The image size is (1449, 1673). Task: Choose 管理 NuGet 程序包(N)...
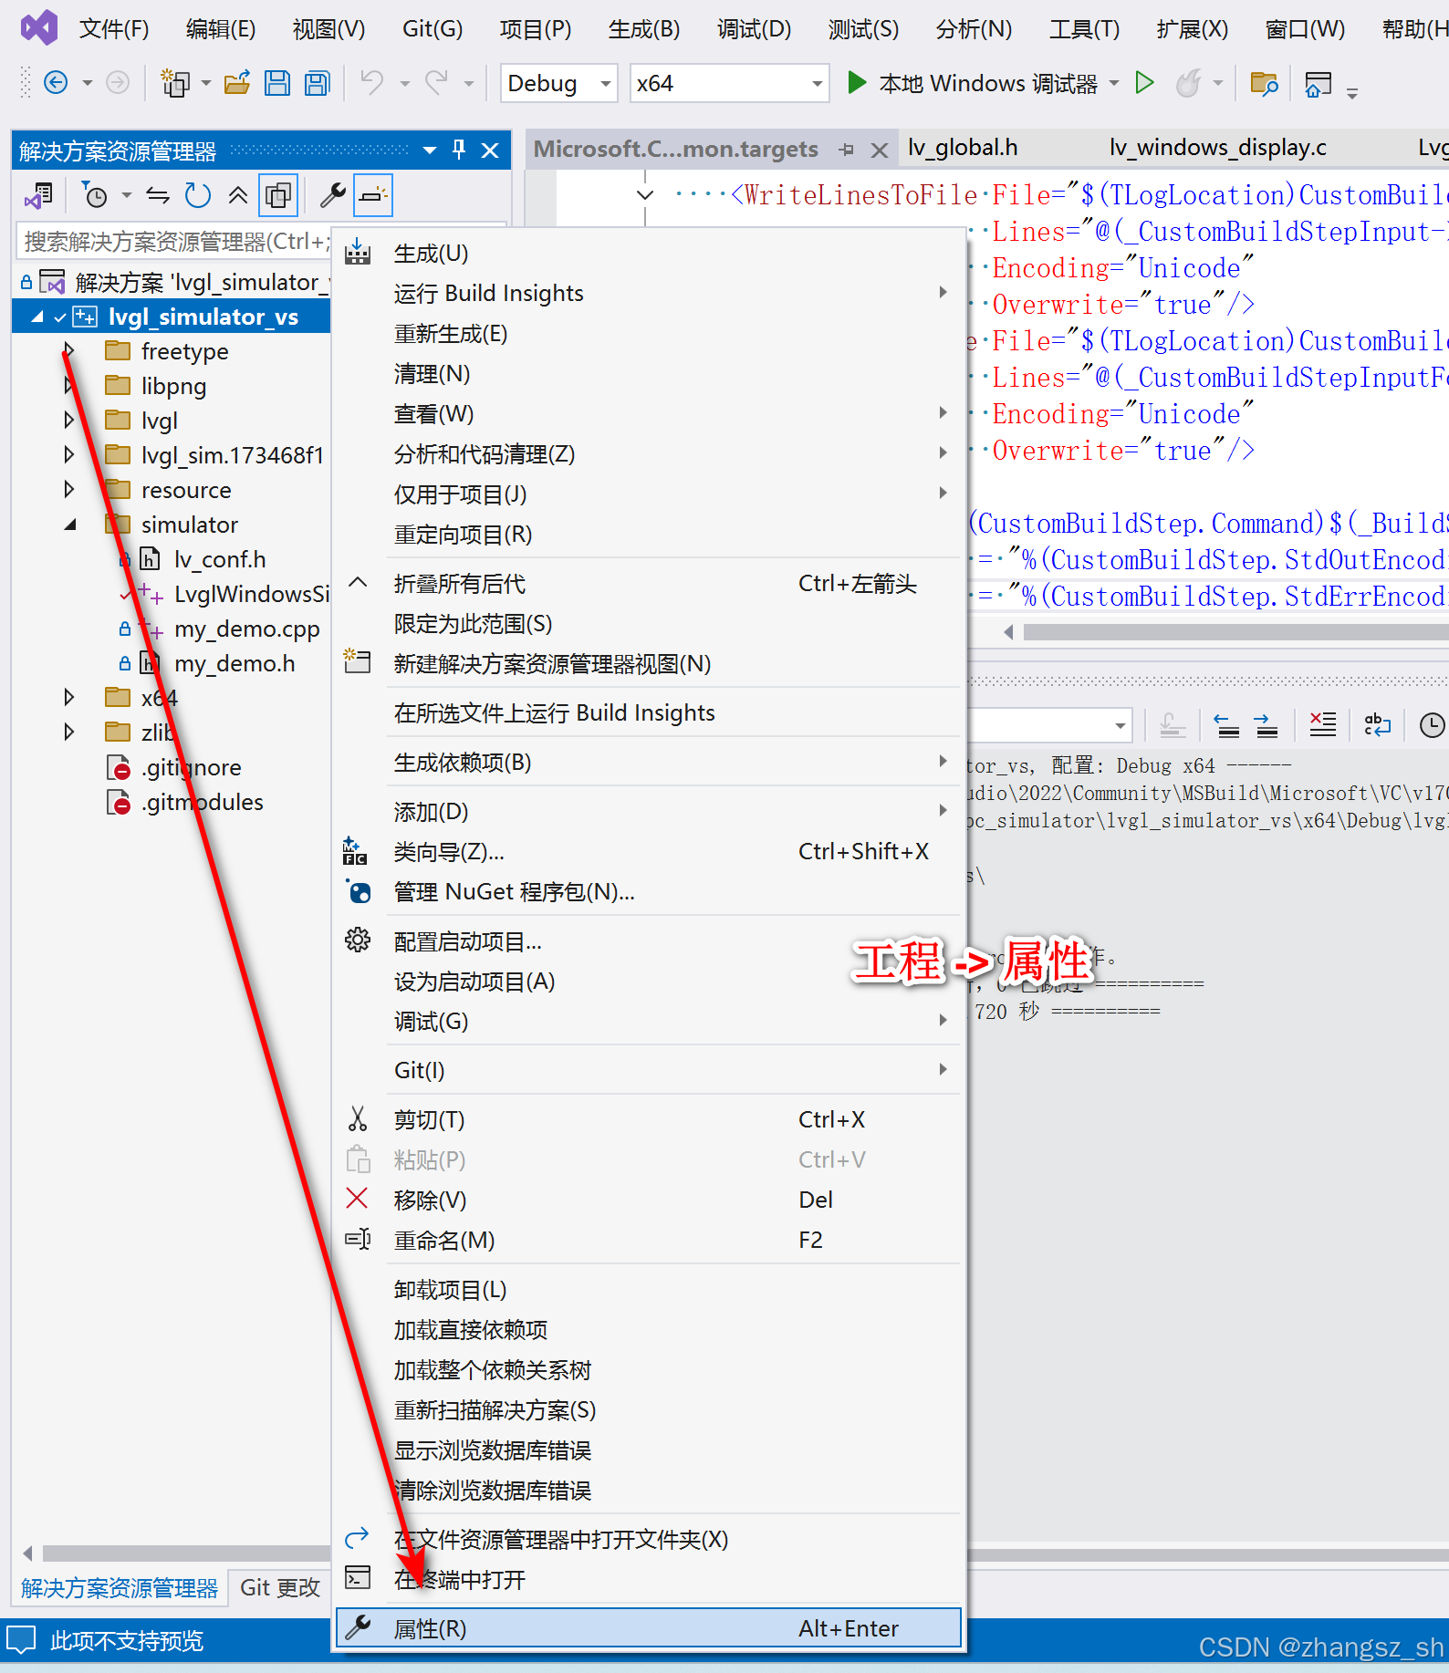[649, 891]
